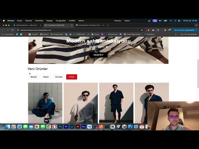Open Photos app in dock
This screenshot has width=199, height=149.
pos(37,127)
